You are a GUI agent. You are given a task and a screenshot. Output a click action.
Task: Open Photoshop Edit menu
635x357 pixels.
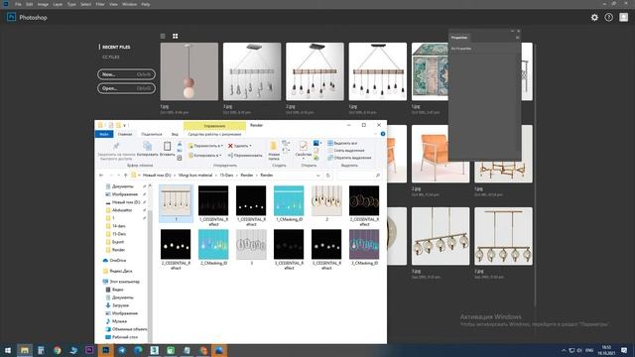click(29, 4)
